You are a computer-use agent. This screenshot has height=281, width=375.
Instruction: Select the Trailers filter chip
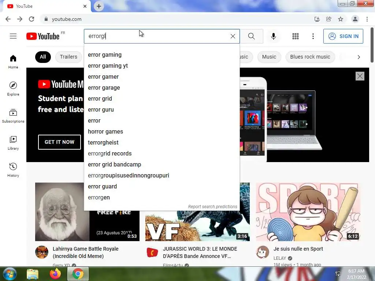pyautogui.click(x=68, y=57)
